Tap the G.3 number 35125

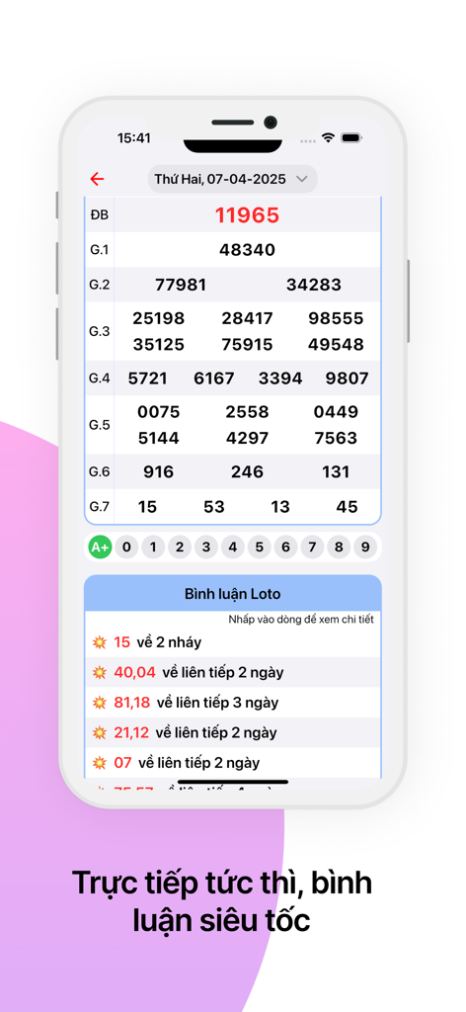[159, 344]
